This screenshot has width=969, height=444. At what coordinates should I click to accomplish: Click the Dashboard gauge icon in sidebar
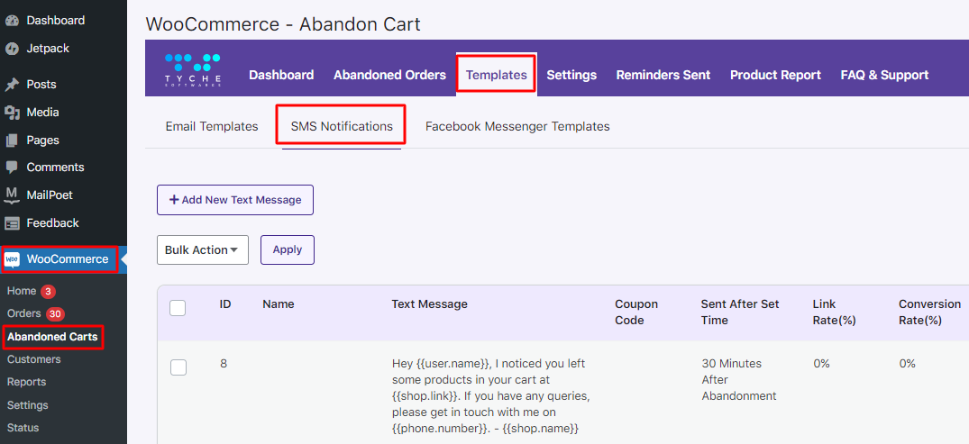pyautogui.click(x=12, y=21)
